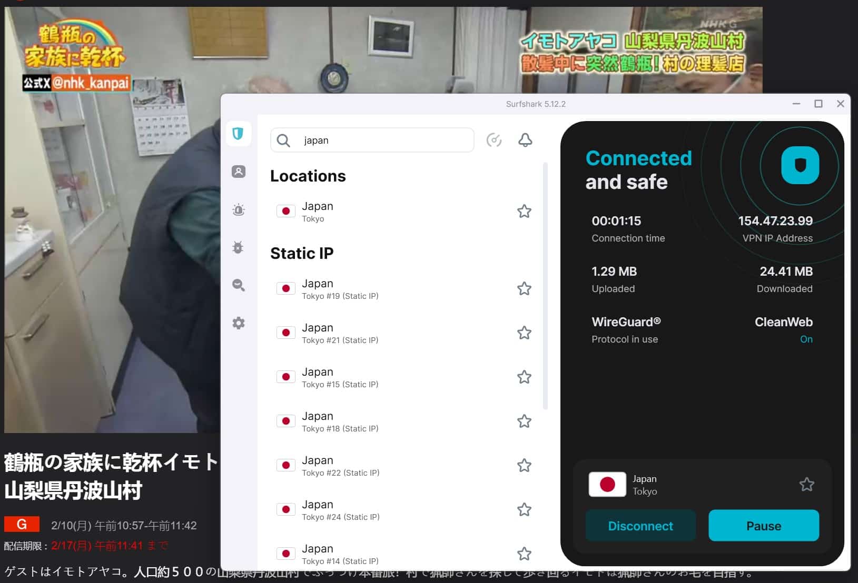Open notifications bell icon
The width and height of the screenshot is (858, 583).
pyautogui.click(x=525, y=140)
